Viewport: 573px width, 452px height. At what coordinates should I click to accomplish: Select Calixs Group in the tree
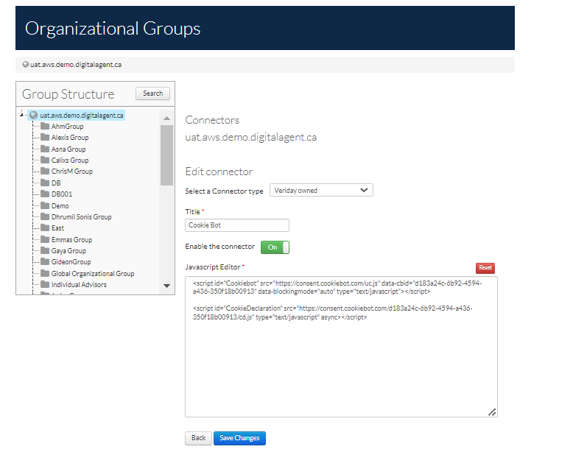70,160
